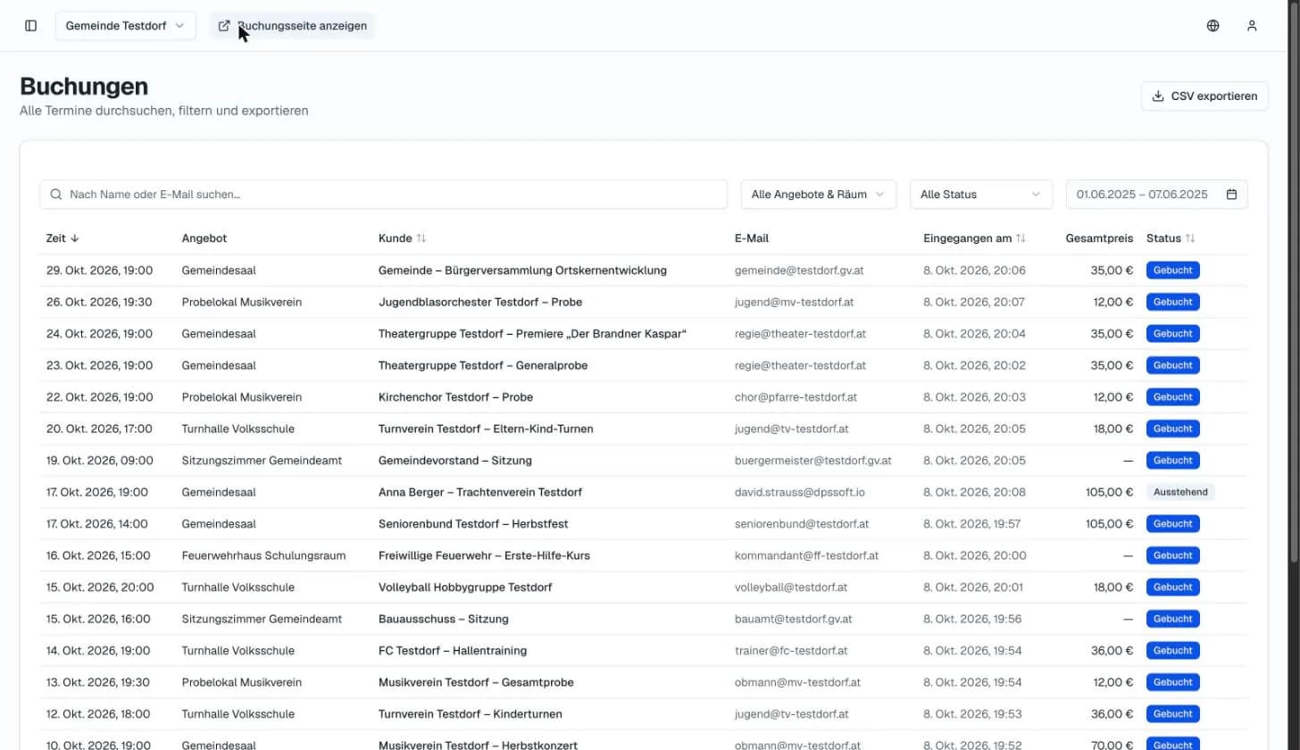This screenshot has height=750, width=1300.
Task: Open the date range 01.06.2025 – 07.06.2025 picker
Action: coord(1157,195)
